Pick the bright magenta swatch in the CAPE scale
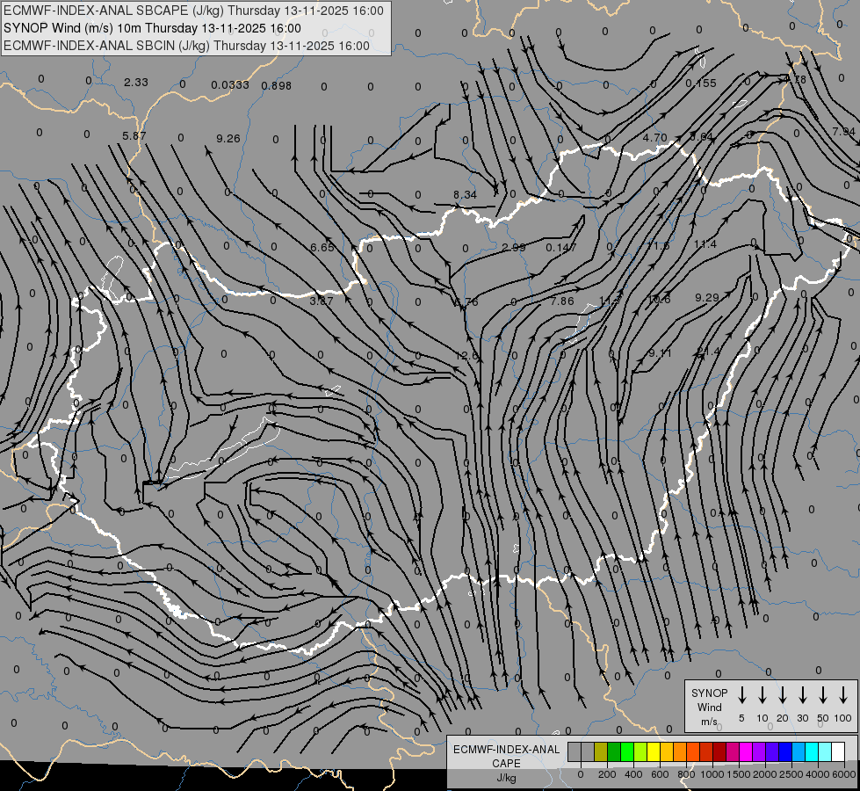Image resolution: width=860 pixels, height=791 pixels. coord(746,752)
